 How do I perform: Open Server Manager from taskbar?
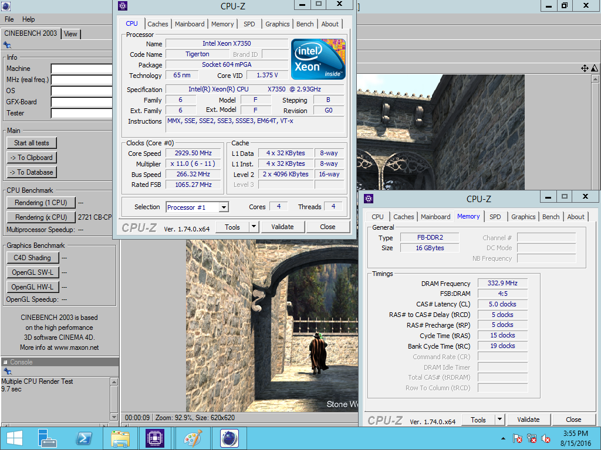click(x=47, y=438)
